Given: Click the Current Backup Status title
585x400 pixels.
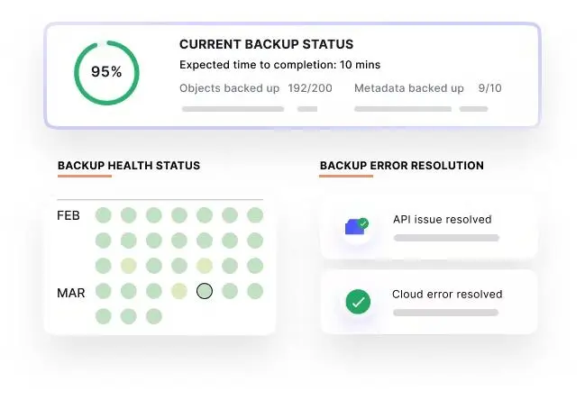Looking at the screenshot, I should 267,44.
